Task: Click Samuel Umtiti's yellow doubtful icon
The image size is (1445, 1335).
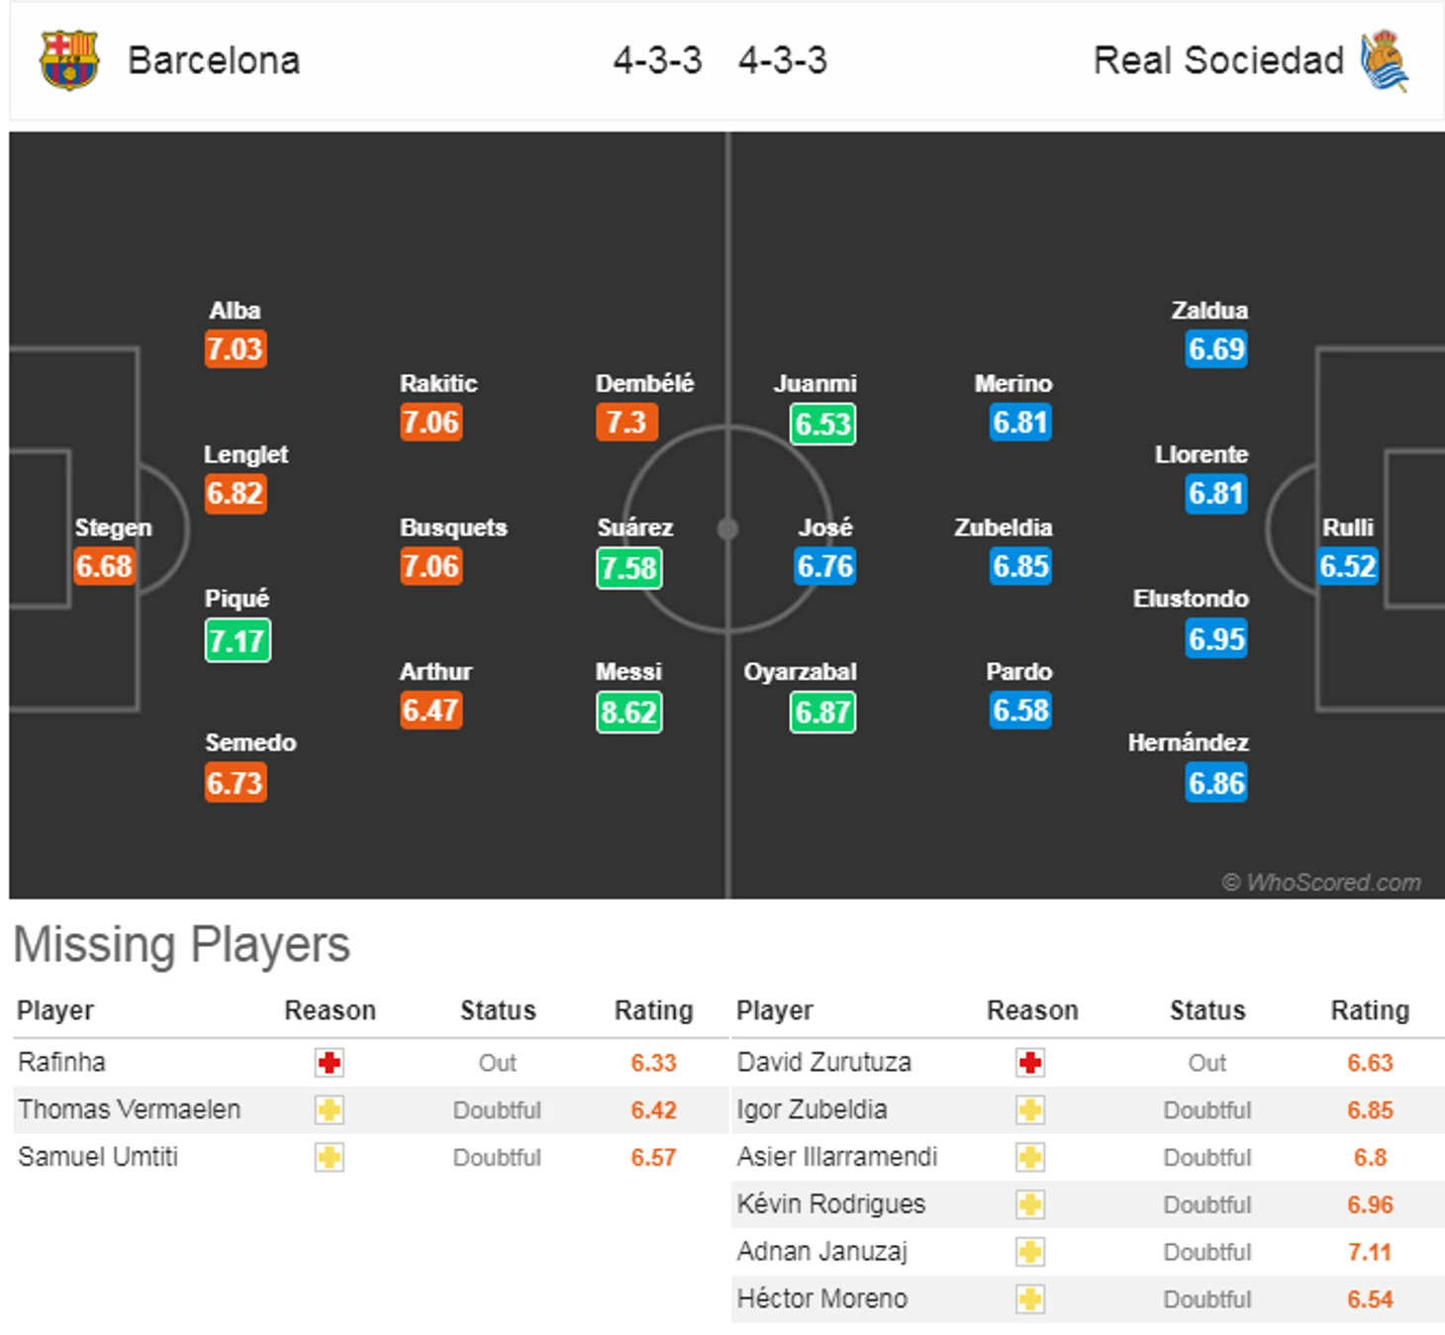Action: point(330,1157)
